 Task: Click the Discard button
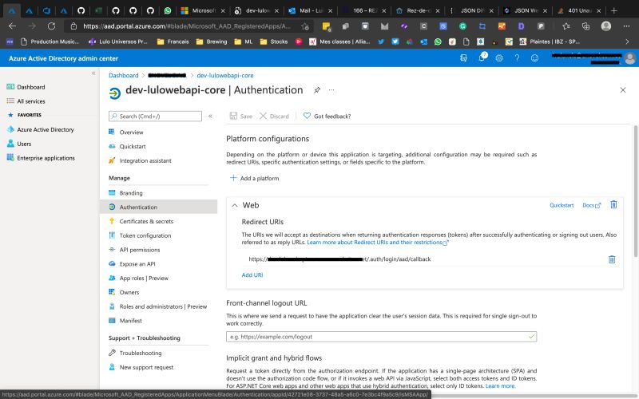tap(274, 116)
